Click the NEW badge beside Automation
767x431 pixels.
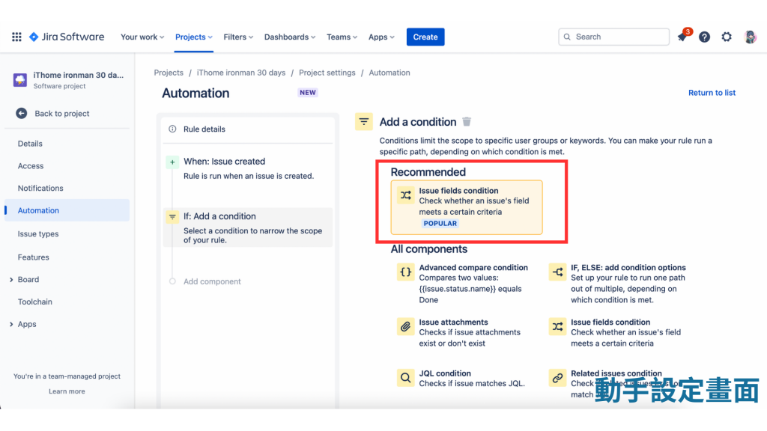click(x=308, y=92)
